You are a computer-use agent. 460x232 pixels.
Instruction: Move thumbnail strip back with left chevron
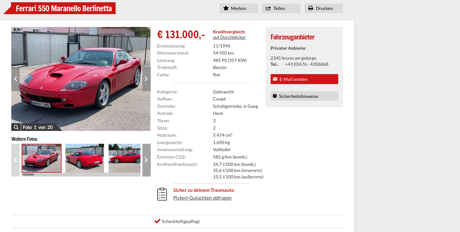(x=15, y=160)
